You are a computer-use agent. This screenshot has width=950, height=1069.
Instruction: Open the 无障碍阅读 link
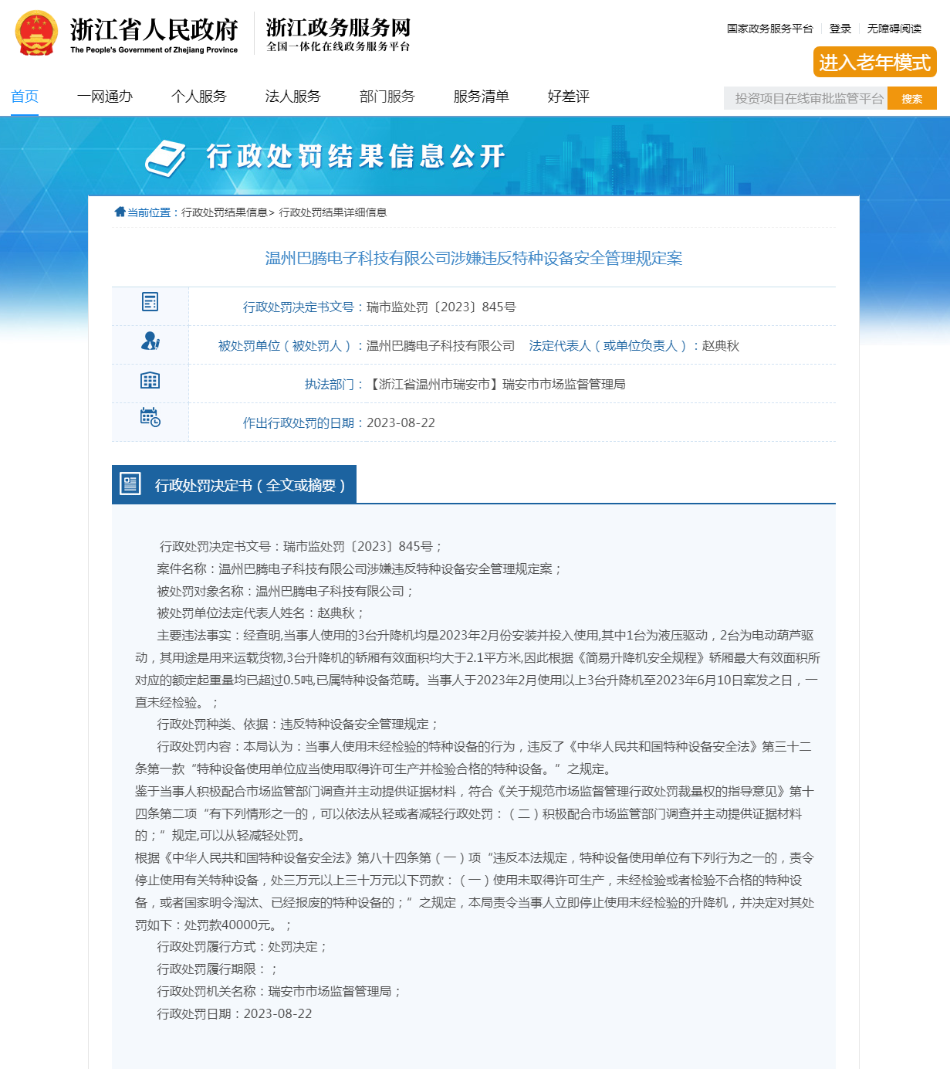pyautogui.click(x=894, y=29)
